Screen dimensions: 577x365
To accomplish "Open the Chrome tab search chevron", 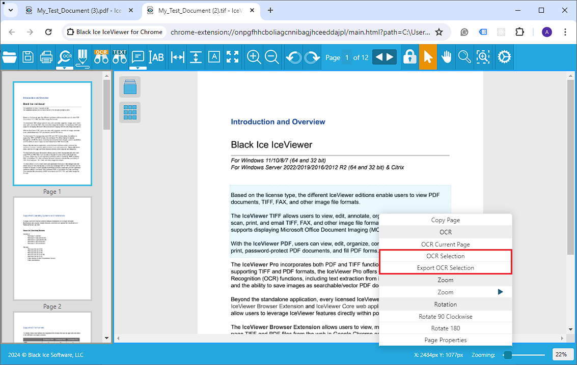I will [x=11, y=10].
